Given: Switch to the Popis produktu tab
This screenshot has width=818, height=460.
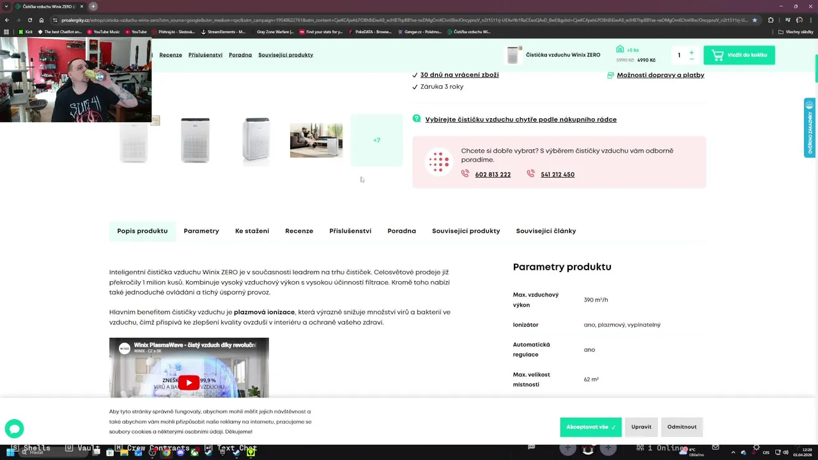Looking at the screenshot, I should click(x=142, y=231).
